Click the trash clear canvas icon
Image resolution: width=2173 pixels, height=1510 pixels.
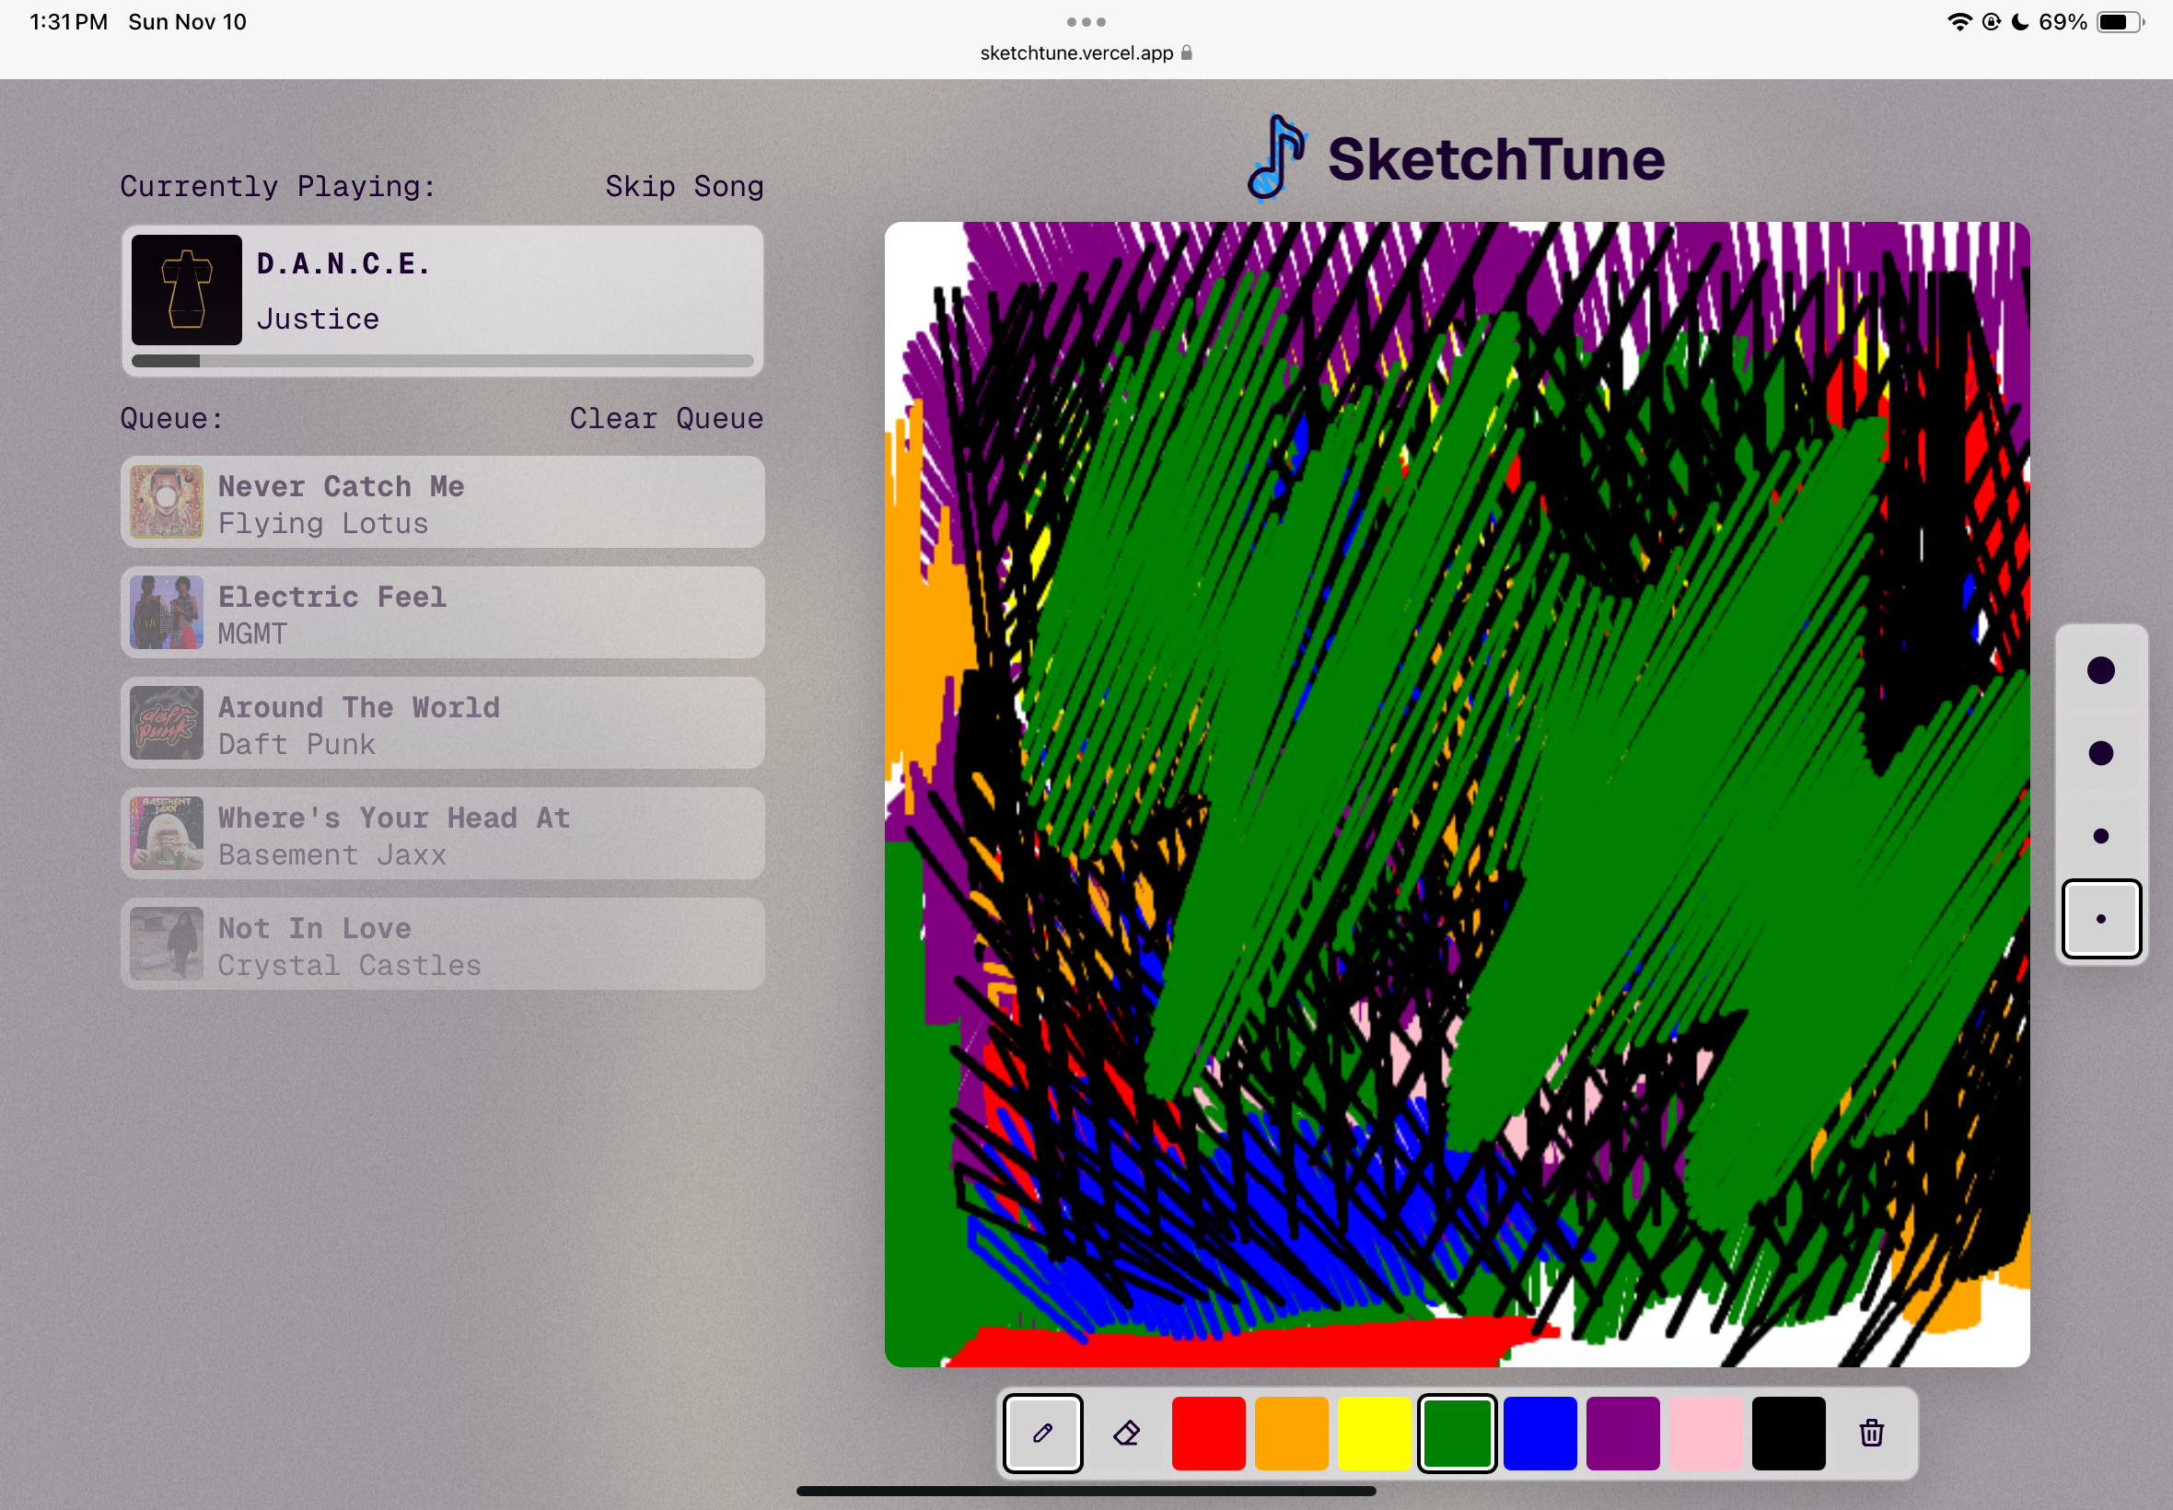1870,1433
